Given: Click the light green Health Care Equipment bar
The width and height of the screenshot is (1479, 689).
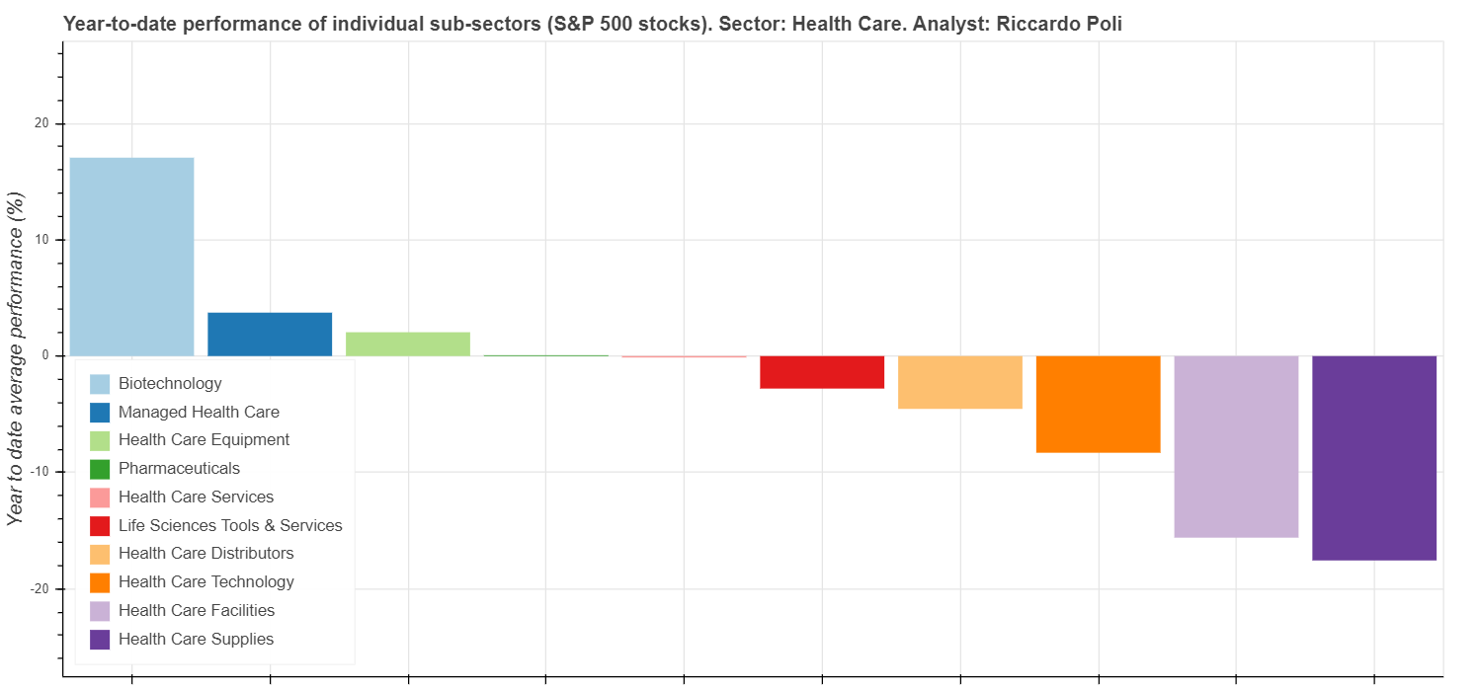Looking at the screenshot, I should 408,344.
